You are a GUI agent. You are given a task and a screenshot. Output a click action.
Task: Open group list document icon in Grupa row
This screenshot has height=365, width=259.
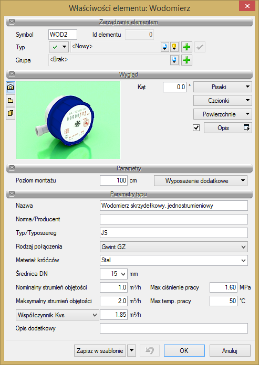pos(174,60)
